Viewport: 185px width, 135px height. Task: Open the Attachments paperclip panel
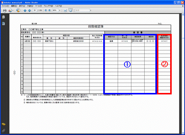click(x=4, y=131)
